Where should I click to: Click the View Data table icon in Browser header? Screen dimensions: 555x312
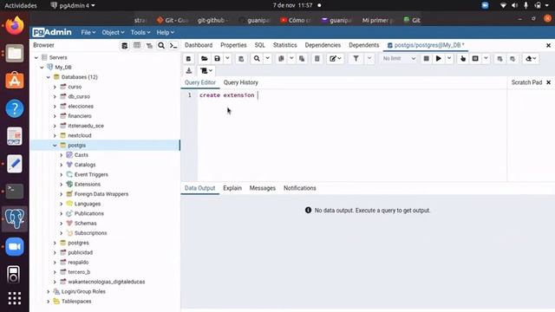click(137, 46)
